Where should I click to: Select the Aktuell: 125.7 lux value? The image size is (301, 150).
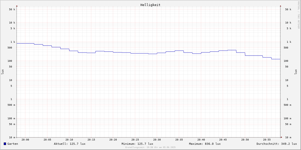click(x=70, y=144)
